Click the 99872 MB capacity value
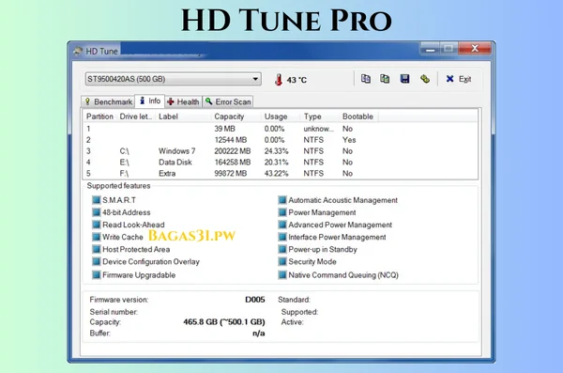 (x=231, y=174)
